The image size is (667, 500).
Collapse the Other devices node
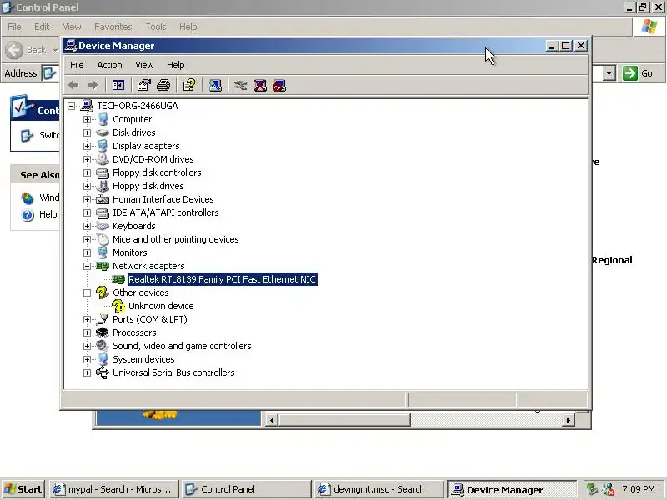[87, 292]
